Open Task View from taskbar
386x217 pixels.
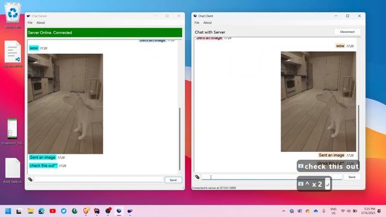pyautogui.click(x=19, y=211)
